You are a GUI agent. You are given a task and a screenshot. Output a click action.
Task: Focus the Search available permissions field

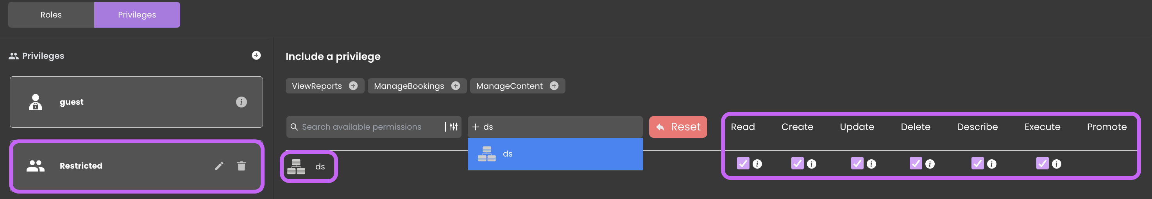coord(367,127)
